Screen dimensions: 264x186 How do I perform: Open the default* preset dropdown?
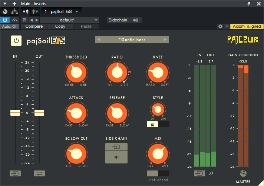[x=69, y=20]
